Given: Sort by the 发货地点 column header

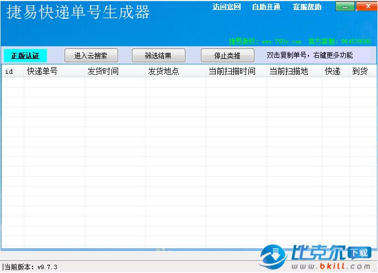Looking at the screenshot, I should (175, 71).
